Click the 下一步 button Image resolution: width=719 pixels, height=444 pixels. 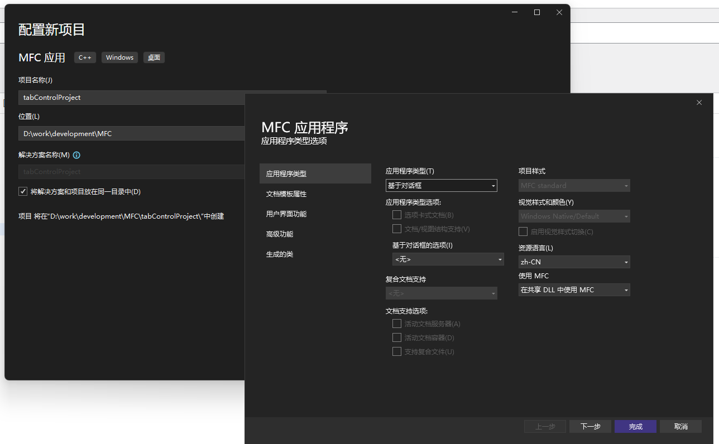(590, 427)
